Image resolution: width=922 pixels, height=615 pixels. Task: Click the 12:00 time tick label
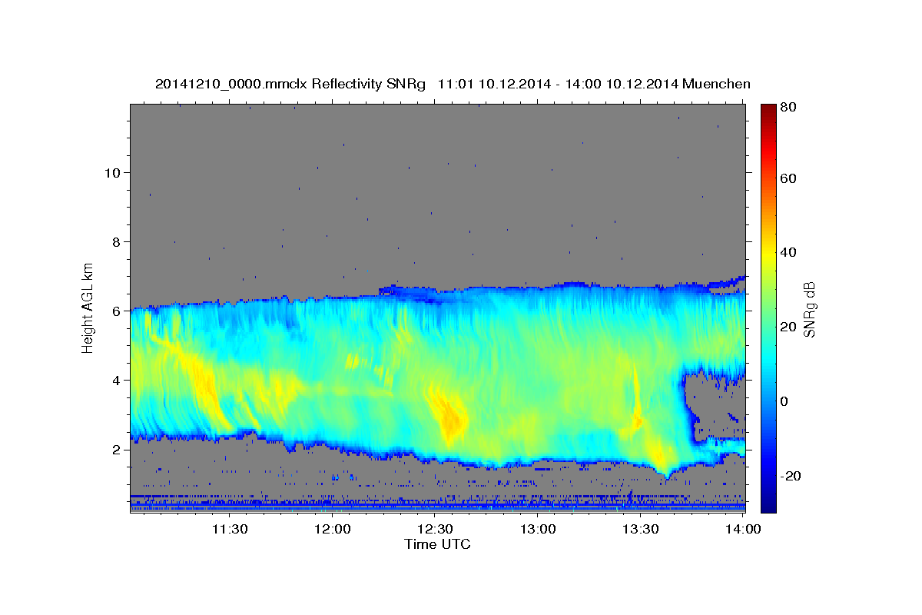pos(333,530)
